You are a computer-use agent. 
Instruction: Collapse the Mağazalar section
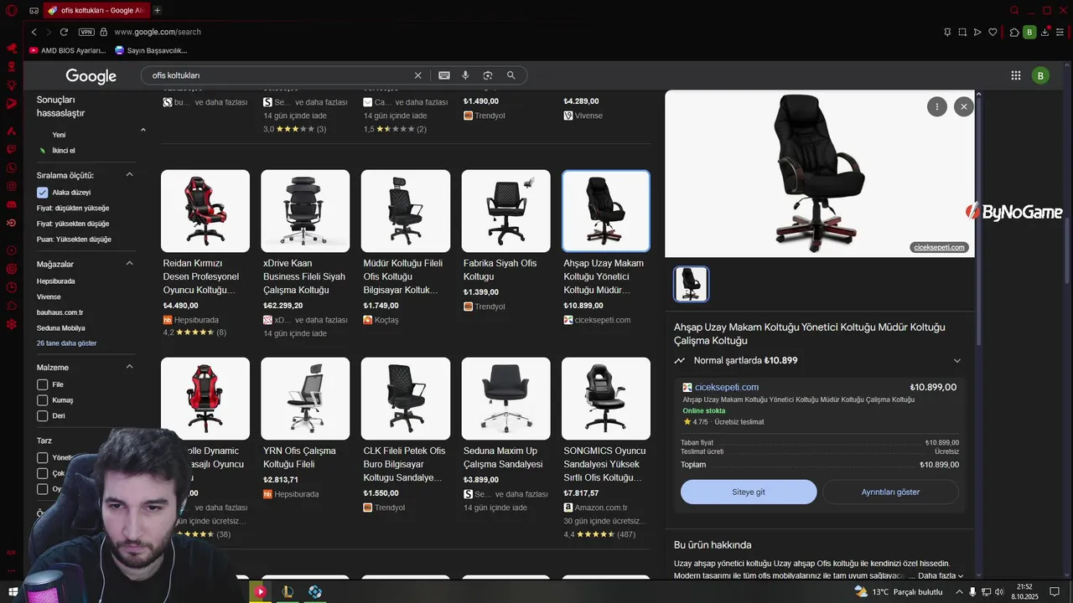click(x=130, y=264)
